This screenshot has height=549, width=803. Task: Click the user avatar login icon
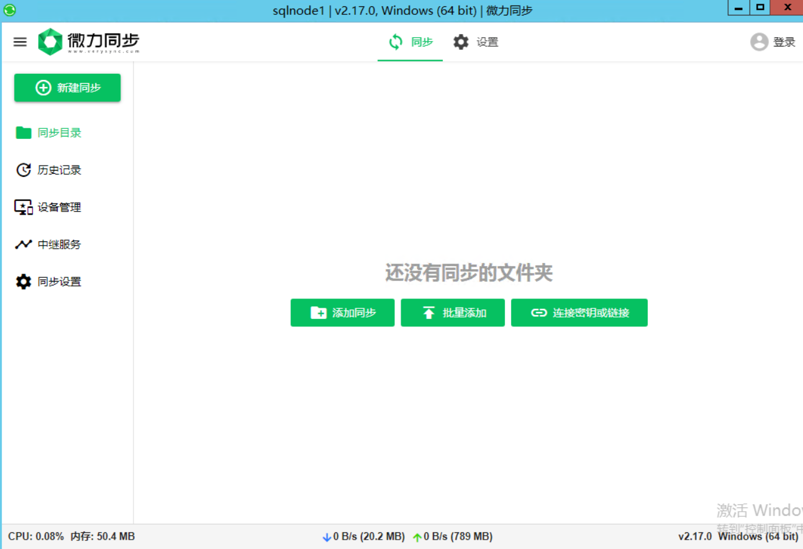click(759, 42)
